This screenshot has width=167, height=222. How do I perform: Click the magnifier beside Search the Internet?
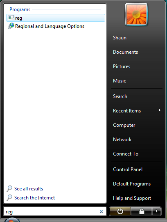pyautogui.click(x=9, y=198)
